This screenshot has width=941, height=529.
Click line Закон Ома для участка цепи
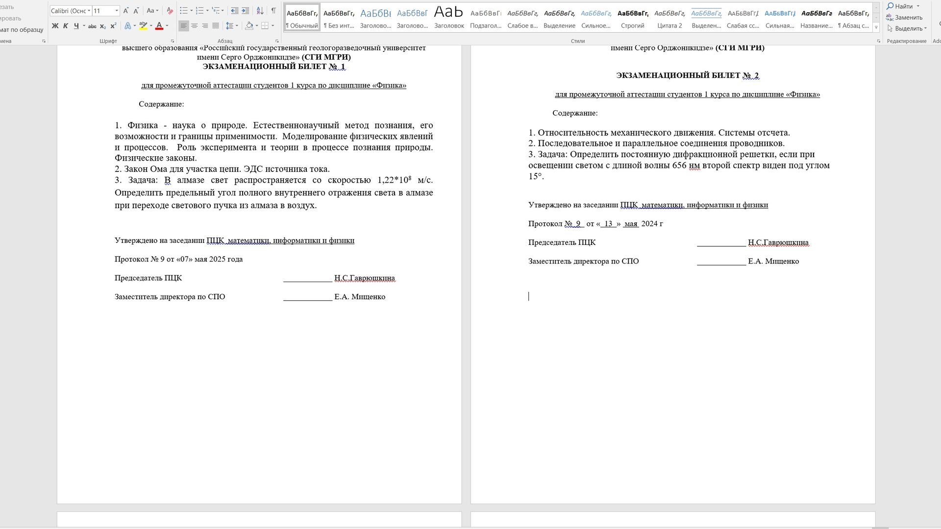[222, 169]
